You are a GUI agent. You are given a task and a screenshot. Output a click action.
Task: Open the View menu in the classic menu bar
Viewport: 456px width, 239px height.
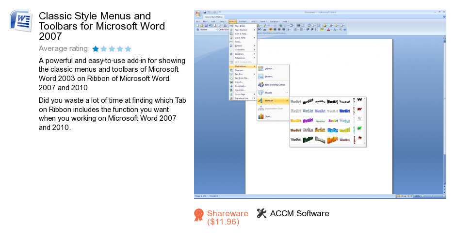223,21
